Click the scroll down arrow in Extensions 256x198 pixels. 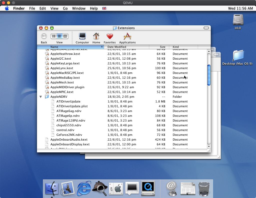pos(209,146)
